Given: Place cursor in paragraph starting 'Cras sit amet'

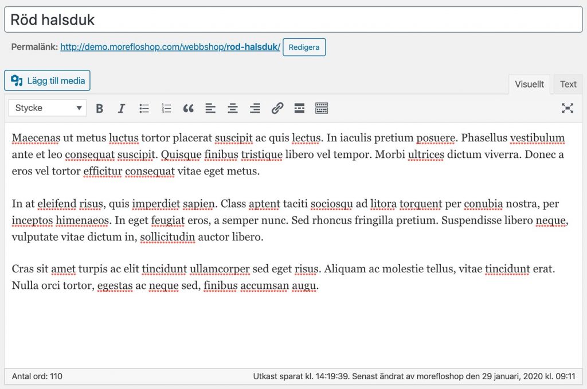Looking at the screenshot, I should [283, 277].
